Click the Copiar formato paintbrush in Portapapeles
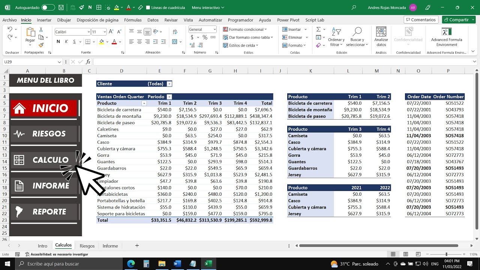The height and width of the screenshot is (270, 480). 41,45
